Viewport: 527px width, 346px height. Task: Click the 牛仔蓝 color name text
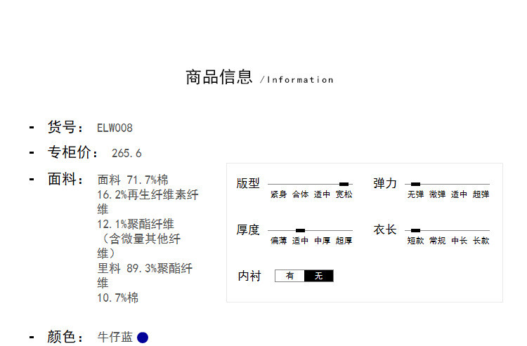coord(115,338)
